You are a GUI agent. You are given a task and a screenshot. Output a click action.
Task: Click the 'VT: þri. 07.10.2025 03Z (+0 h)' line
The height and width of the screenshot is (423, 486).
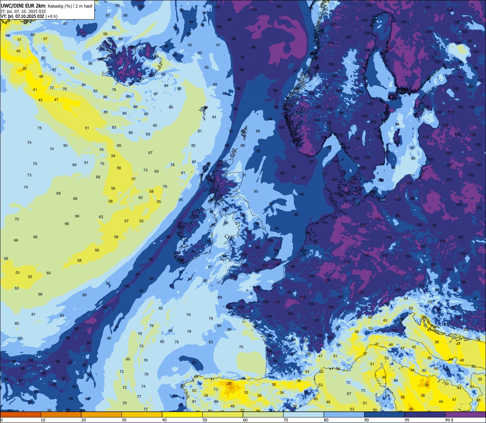[29, 16]
